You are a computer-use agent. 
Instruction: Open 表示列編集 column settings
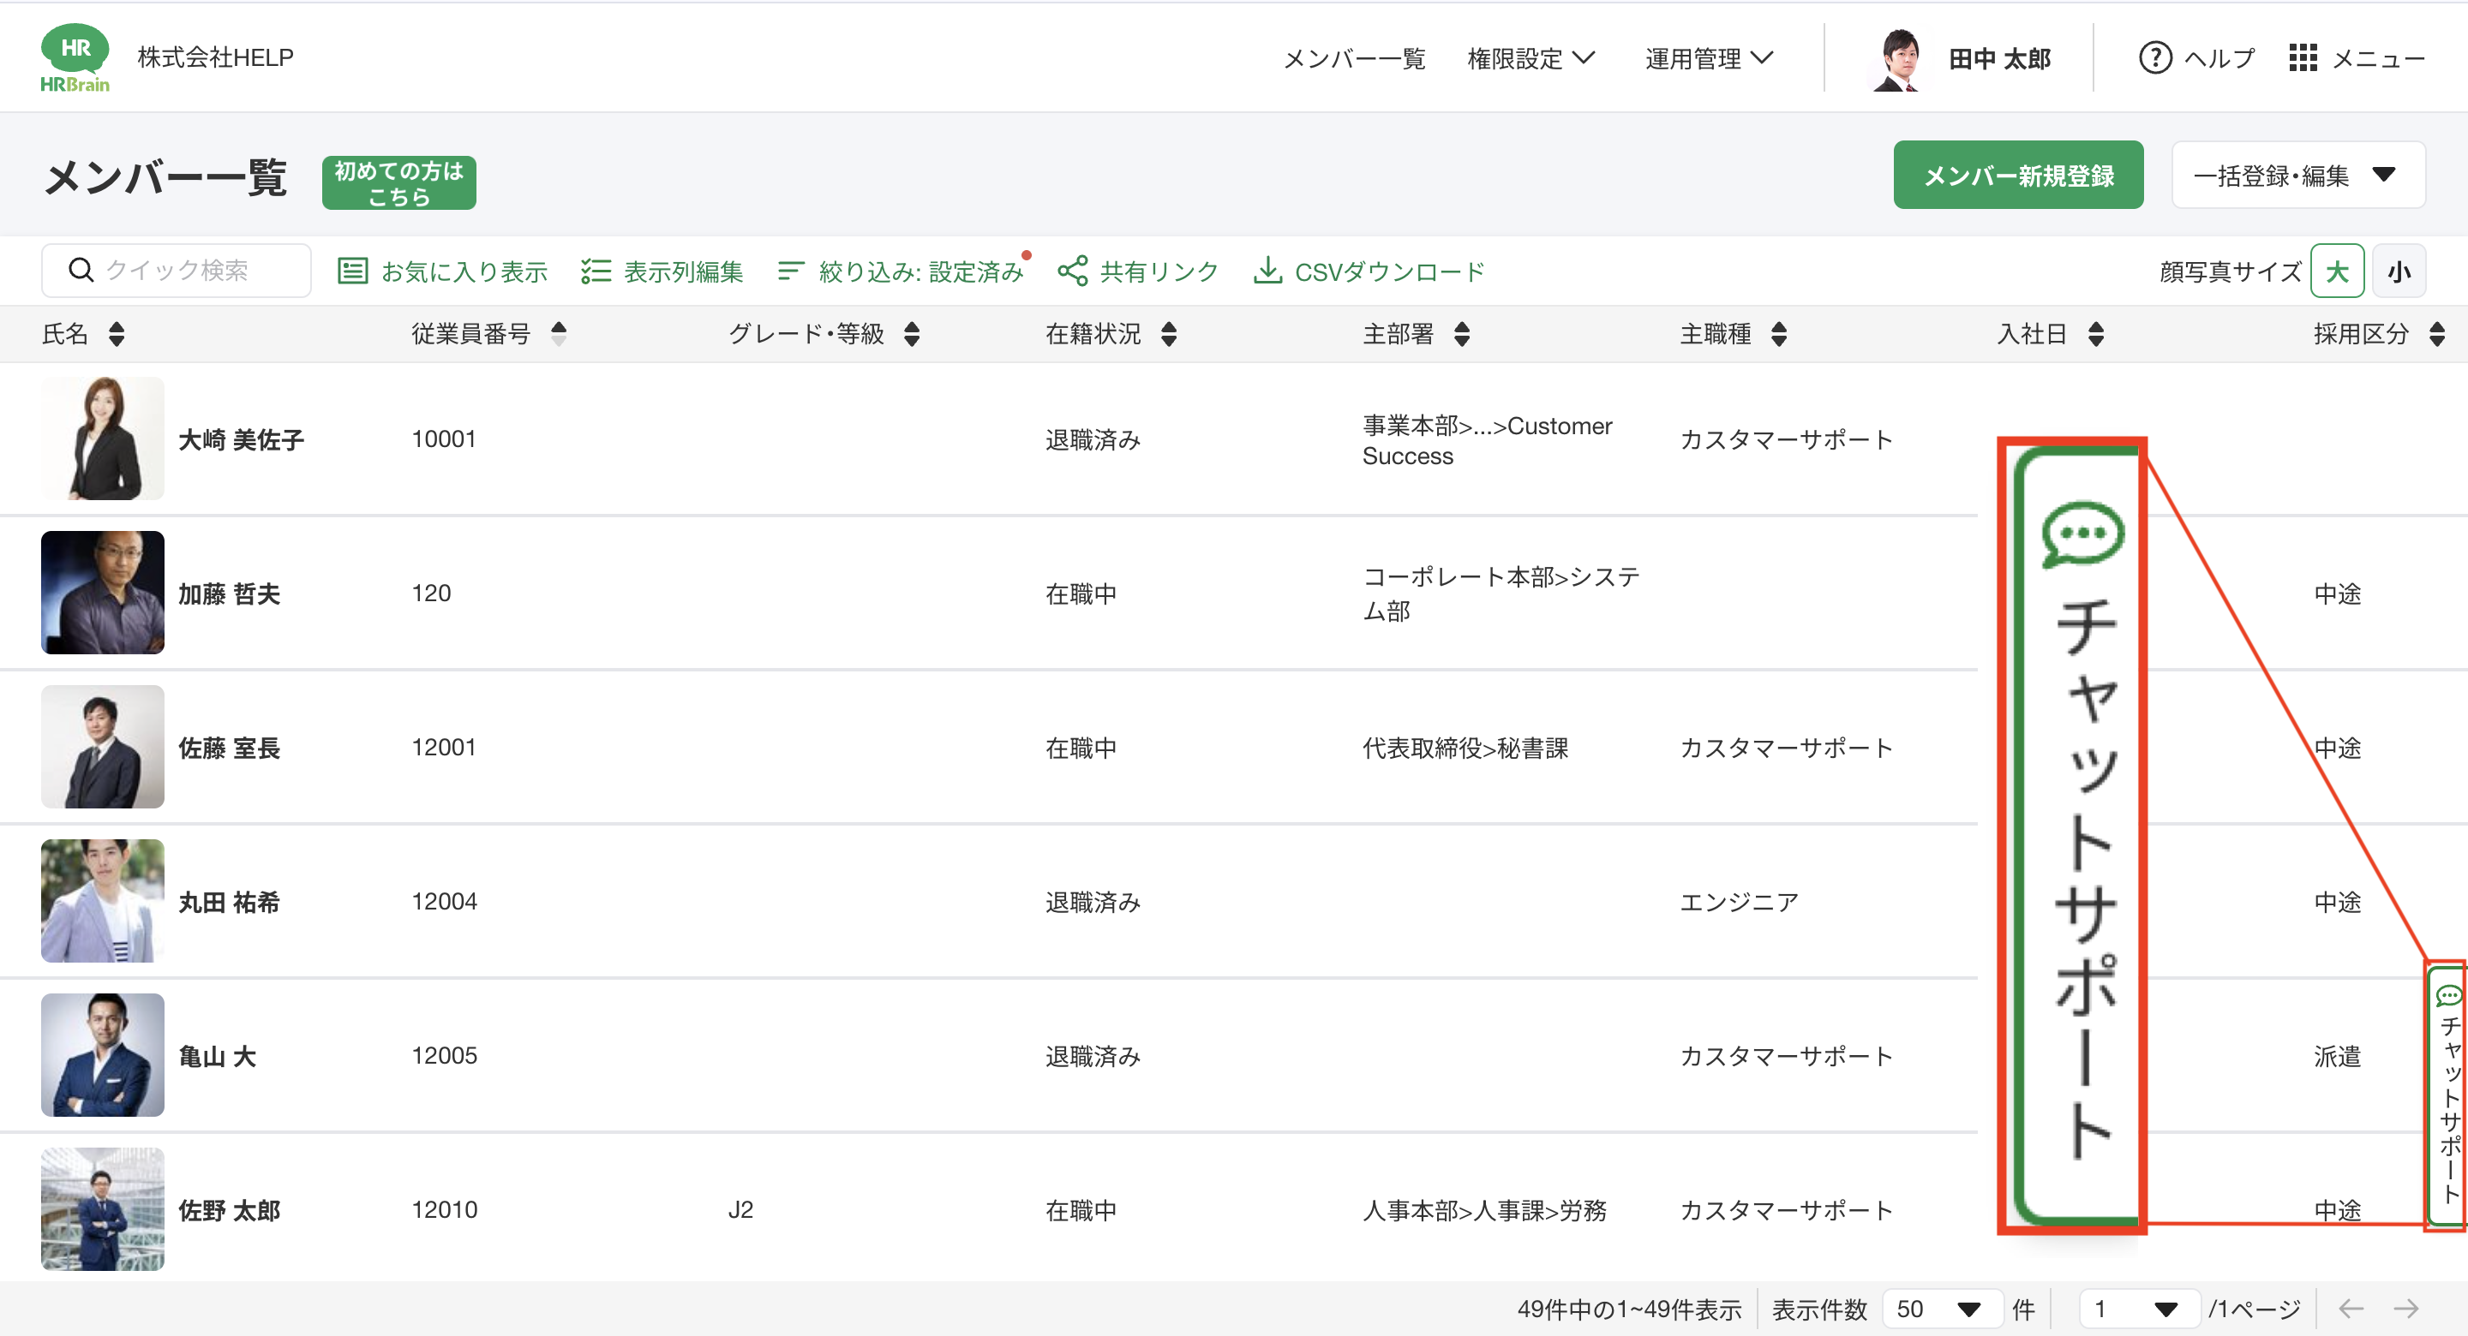tap(595, 270)
